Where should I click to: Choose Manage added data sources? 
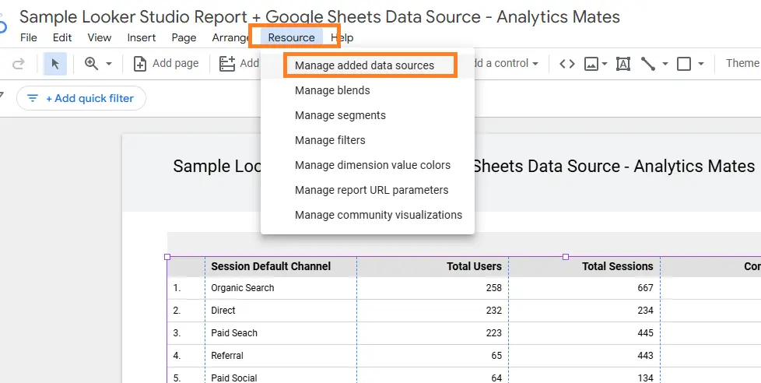364,65
